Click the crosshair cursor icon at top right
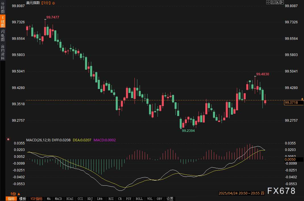The width and height of the screenshot is (304, 201). [268, 3]
